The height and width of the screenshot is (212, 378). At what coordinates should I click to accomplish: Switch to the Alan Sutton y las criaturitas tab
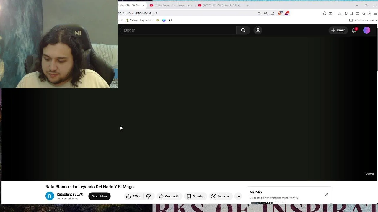[x=171, y=5]
